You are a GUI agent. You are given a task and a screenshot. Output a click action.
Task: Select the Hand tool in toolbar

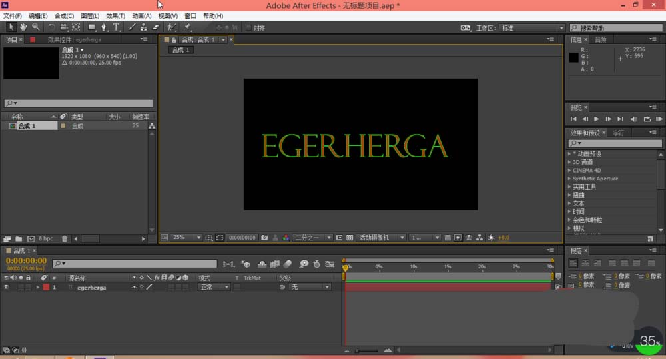point(23,27)
